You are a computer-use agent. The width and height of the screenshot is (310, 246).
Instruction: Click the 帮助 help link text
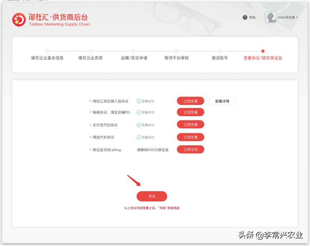click(252, 18)
